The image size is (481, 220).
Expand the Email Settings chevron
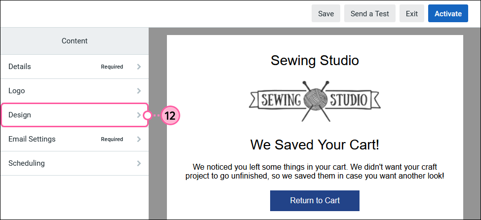[139, 139]
